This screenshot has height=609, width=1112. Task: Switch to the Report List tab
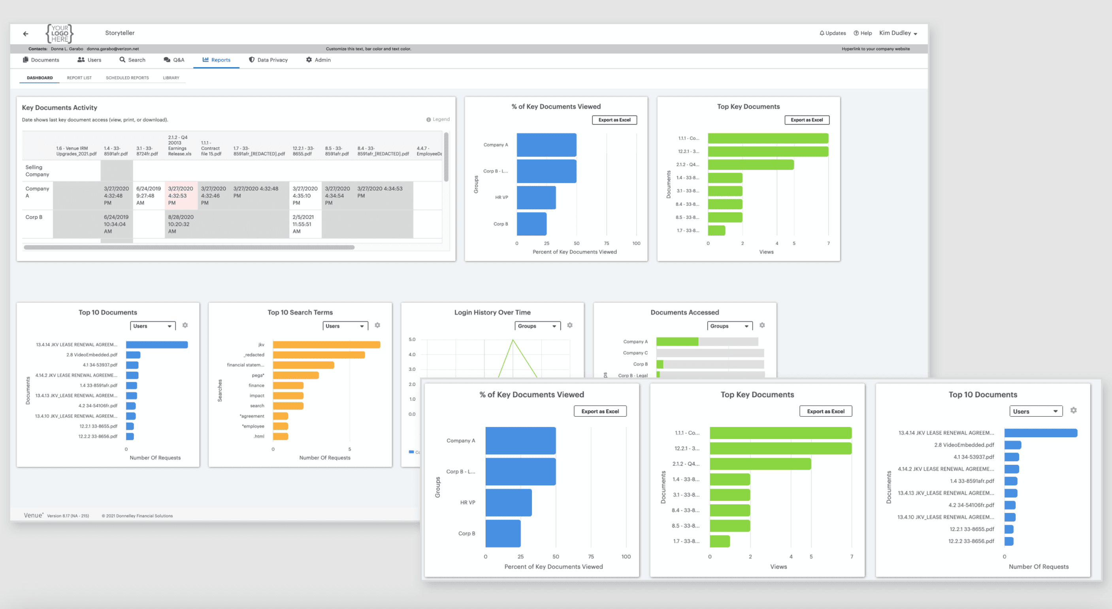[79, 78]
